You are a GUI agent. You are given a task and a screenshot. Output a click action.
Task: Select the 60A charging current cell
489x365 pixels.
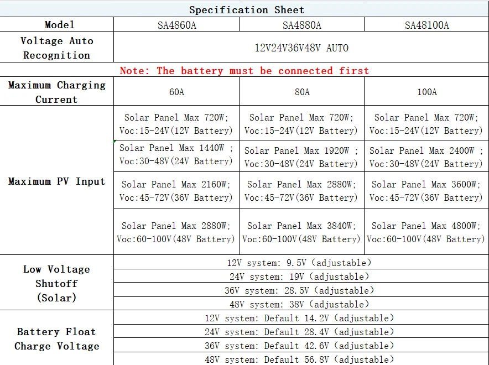coord(176,91)
